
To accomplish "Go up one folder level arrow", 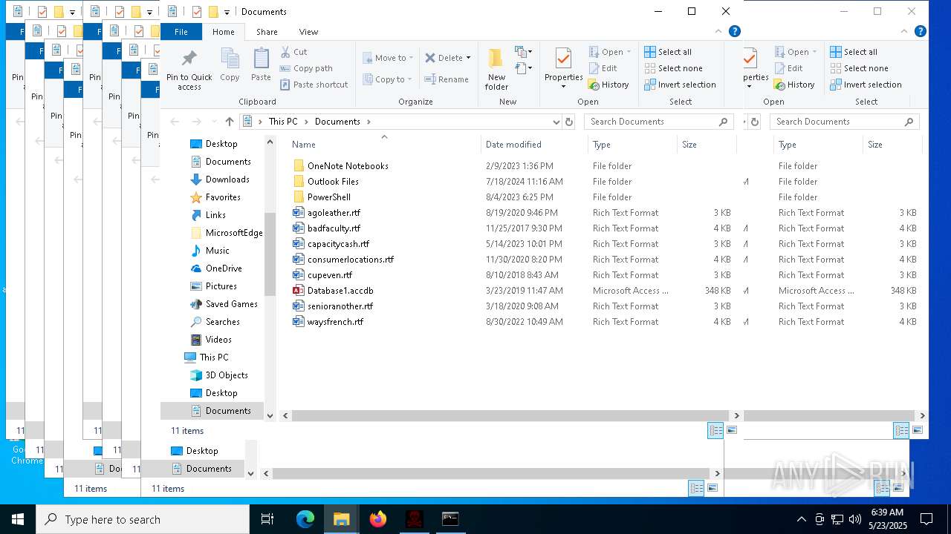I will click(230, 122).
